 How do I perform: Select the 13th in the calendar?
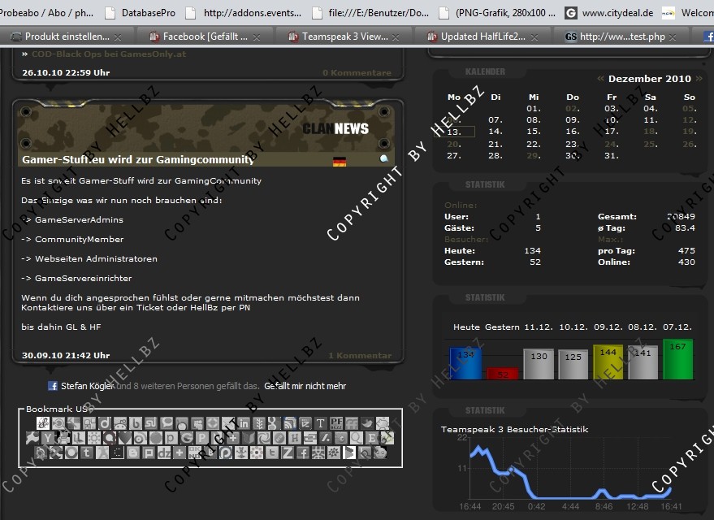[455, 132]
